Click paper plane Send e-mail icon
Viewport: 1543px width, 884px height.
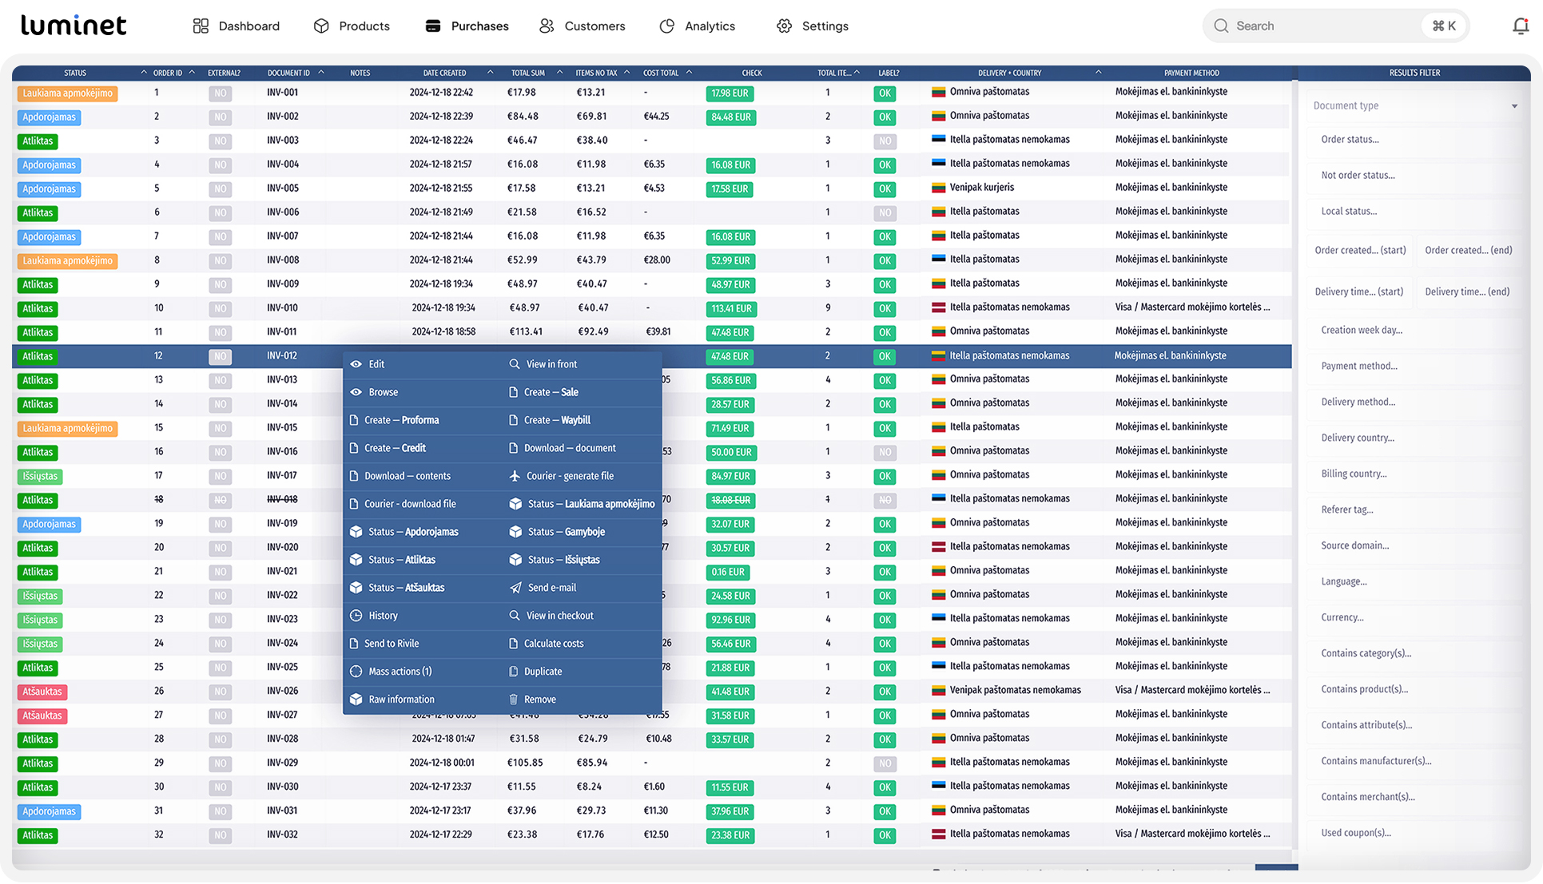515,588
